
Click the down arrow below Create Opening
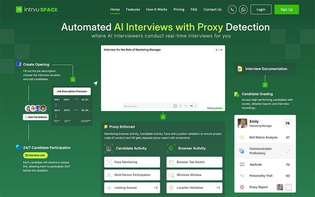pos(73,79)
